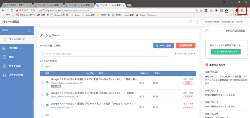The height and width of the screenshot is (118, 250).
Task: Click the browser address bar URL
Action: pyautogui.click(x=66, y=10)
